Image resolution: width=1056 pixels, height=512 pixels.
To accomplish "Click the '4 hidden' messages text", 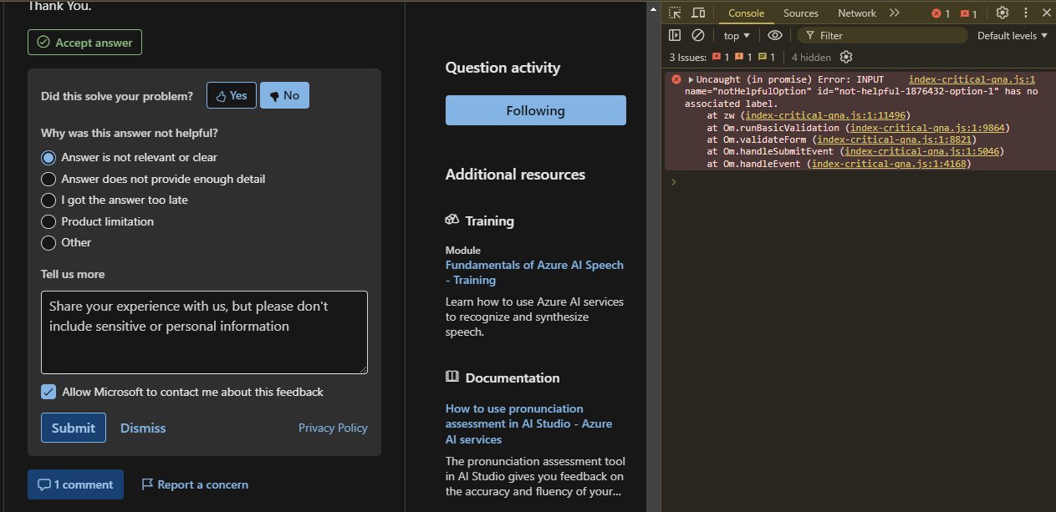I will 811,57.
